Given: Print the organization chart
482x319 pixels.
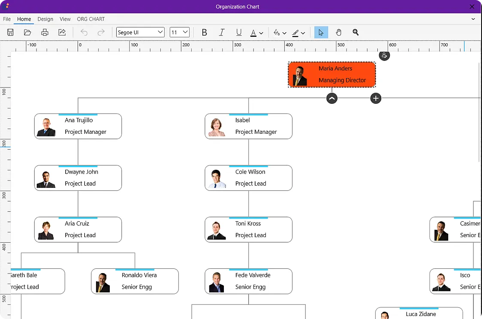Looking at the screenshot, I should coord(45,32).
